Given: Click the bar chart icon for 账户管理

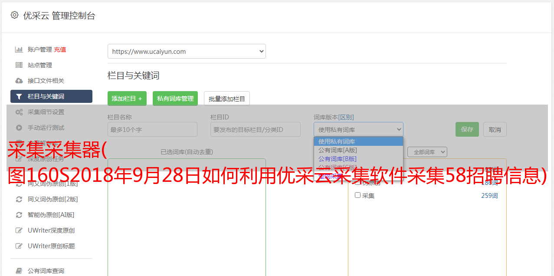Looking at the screenshot, I should (x=19, y=49).
